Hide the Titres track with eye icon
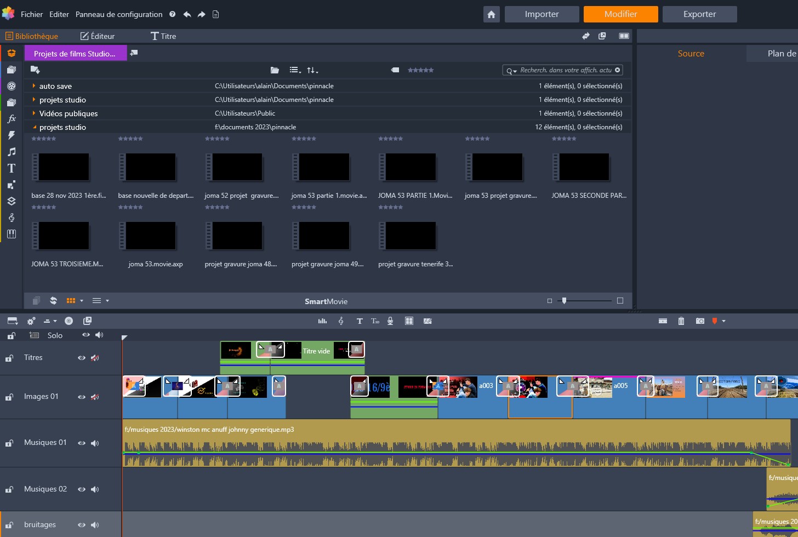The height and width of the screenshot is (537, 798). 82,358
